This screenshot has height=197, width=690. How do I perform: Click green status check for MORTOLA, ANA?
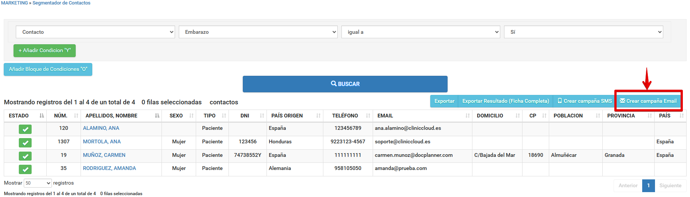click(25, 143)
